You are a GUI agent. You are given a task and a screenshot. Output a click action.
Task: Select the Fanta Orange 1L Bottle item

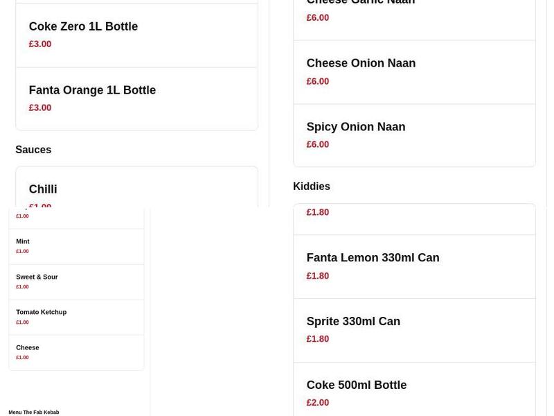coord(92,90)
